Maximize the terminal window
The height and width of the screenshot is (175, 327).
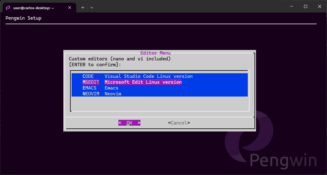coord(306,6)
